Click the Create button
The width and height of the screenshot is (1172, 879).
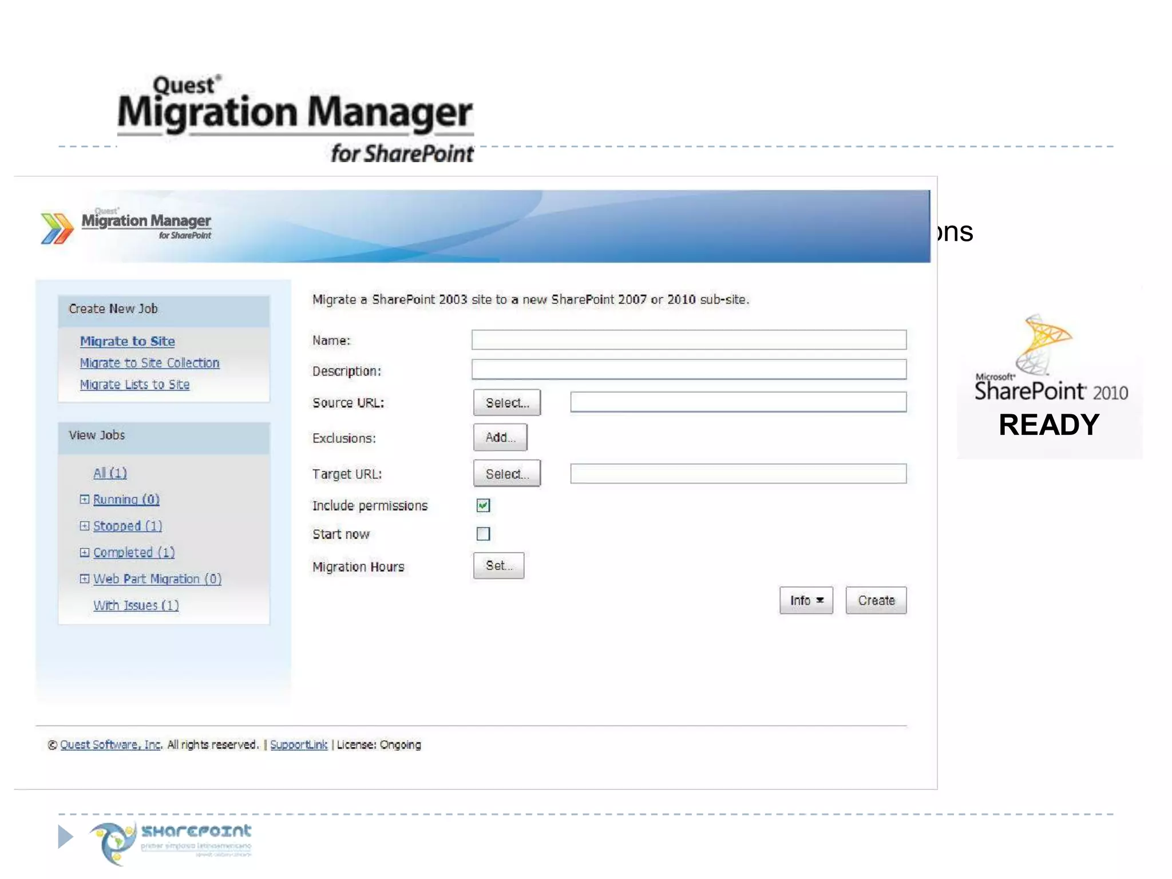876,600
